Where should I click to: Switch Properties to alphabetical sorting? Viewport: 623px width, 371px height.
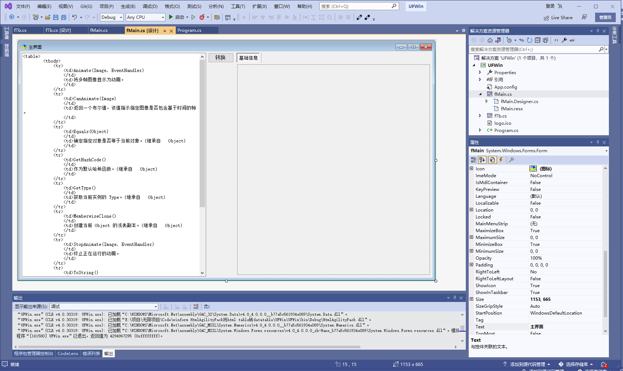pyautogui.click(x=482, y=160)
